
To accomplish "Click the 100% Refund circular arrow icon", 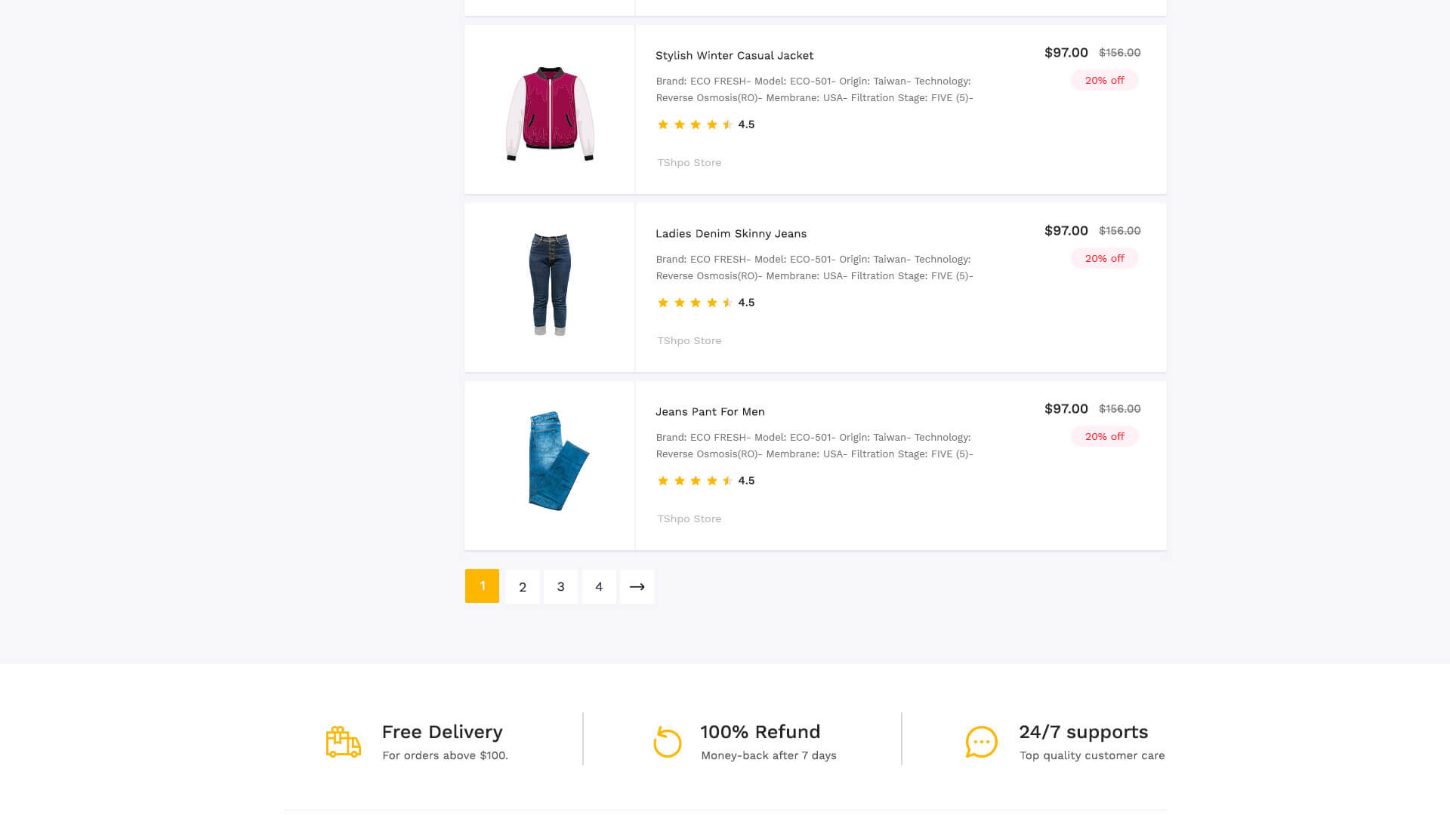I will (x=667, y=742).
